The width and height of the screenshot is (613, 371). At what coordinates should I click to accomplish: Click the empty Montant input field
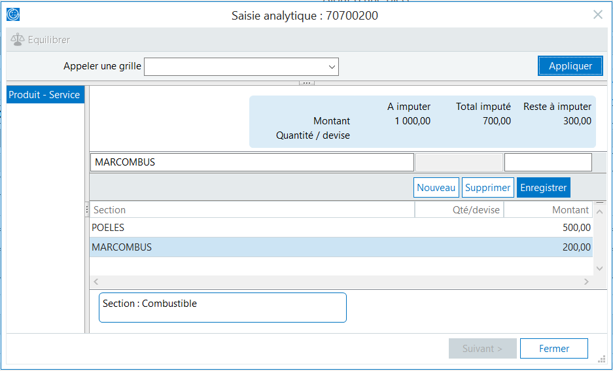[548, 162]
